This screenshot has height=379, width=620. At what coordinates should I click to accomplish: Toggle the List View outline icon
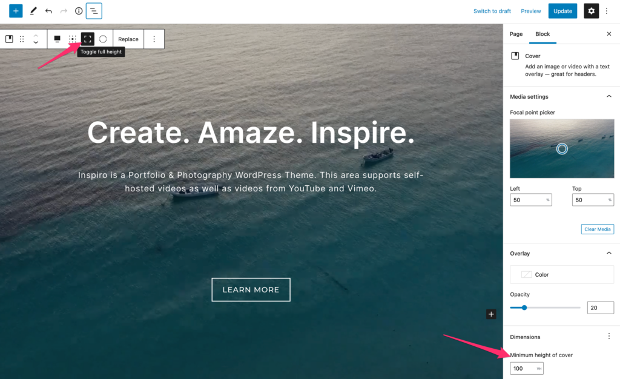pos(94,11)
